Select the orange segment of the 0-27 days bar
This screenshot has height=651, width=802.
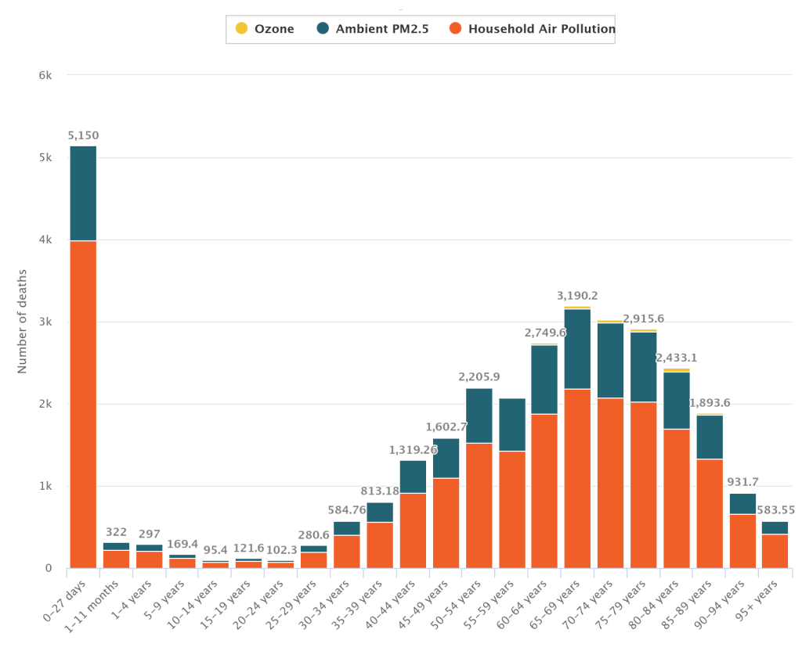(x=83, y=404)
